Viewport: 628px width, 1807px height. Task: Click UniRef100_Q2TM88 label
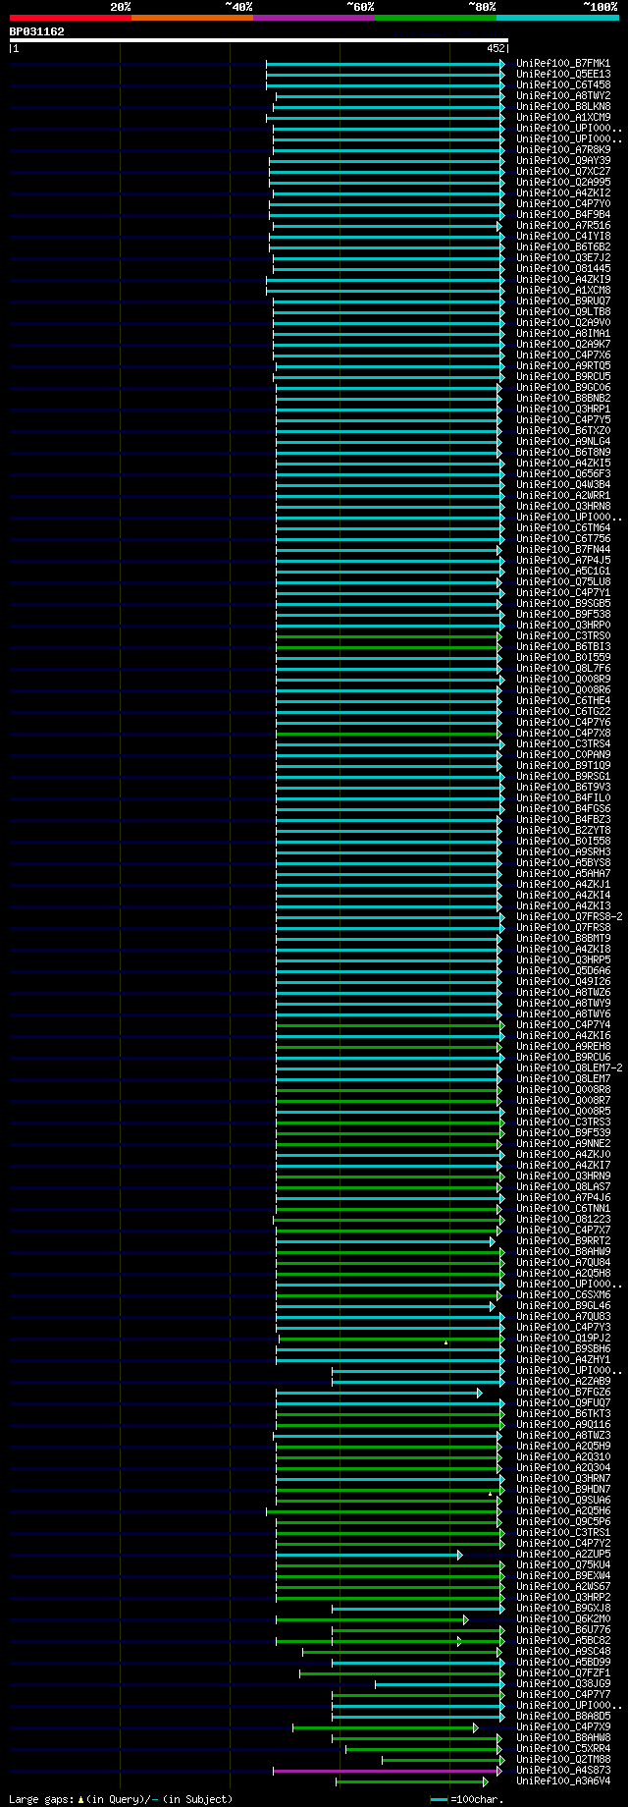tap(563, 1759)
